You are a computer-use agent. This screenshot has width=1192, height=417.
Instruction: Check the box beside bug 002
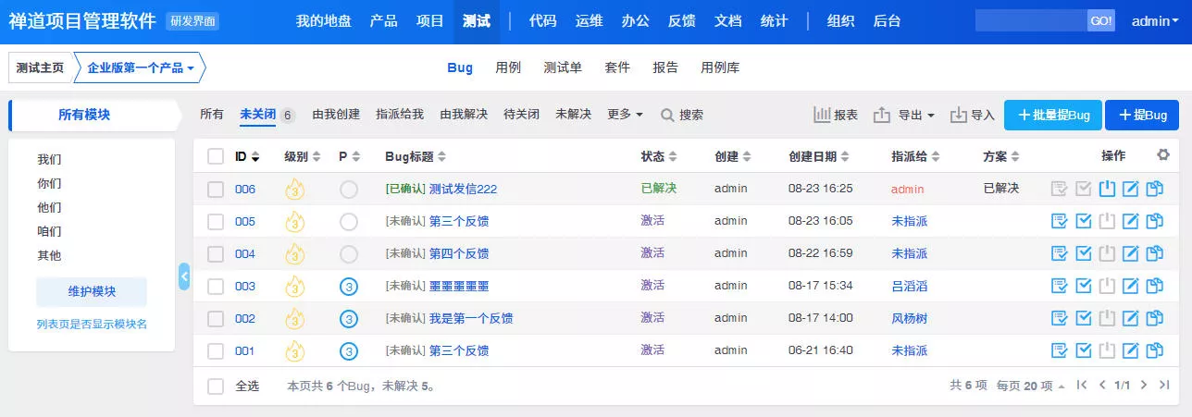pos(216,318)
